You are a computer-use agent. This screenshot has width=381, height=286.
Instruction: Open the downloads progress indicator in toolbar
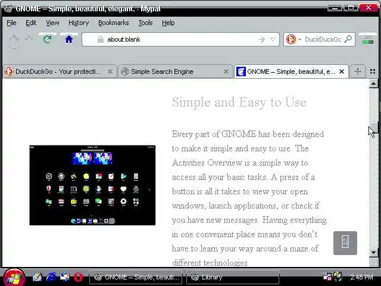[x=368, y=39]
